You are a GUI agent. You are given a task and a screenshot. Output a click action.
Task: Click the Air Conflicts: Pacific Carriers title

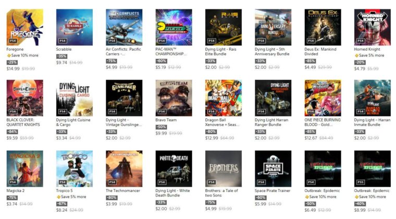pos(123,52)
